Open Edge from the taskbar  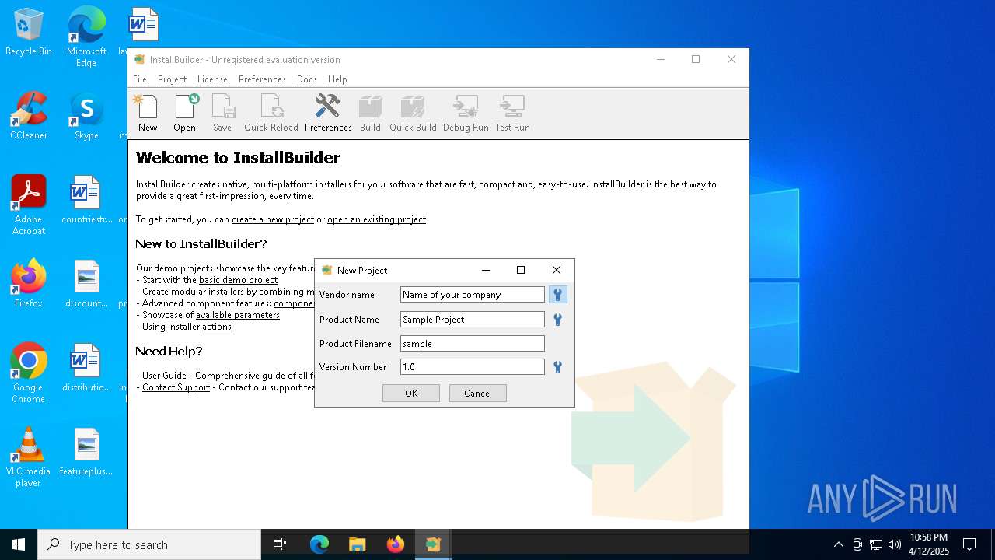pyautogui.click(x=319, y=544)
